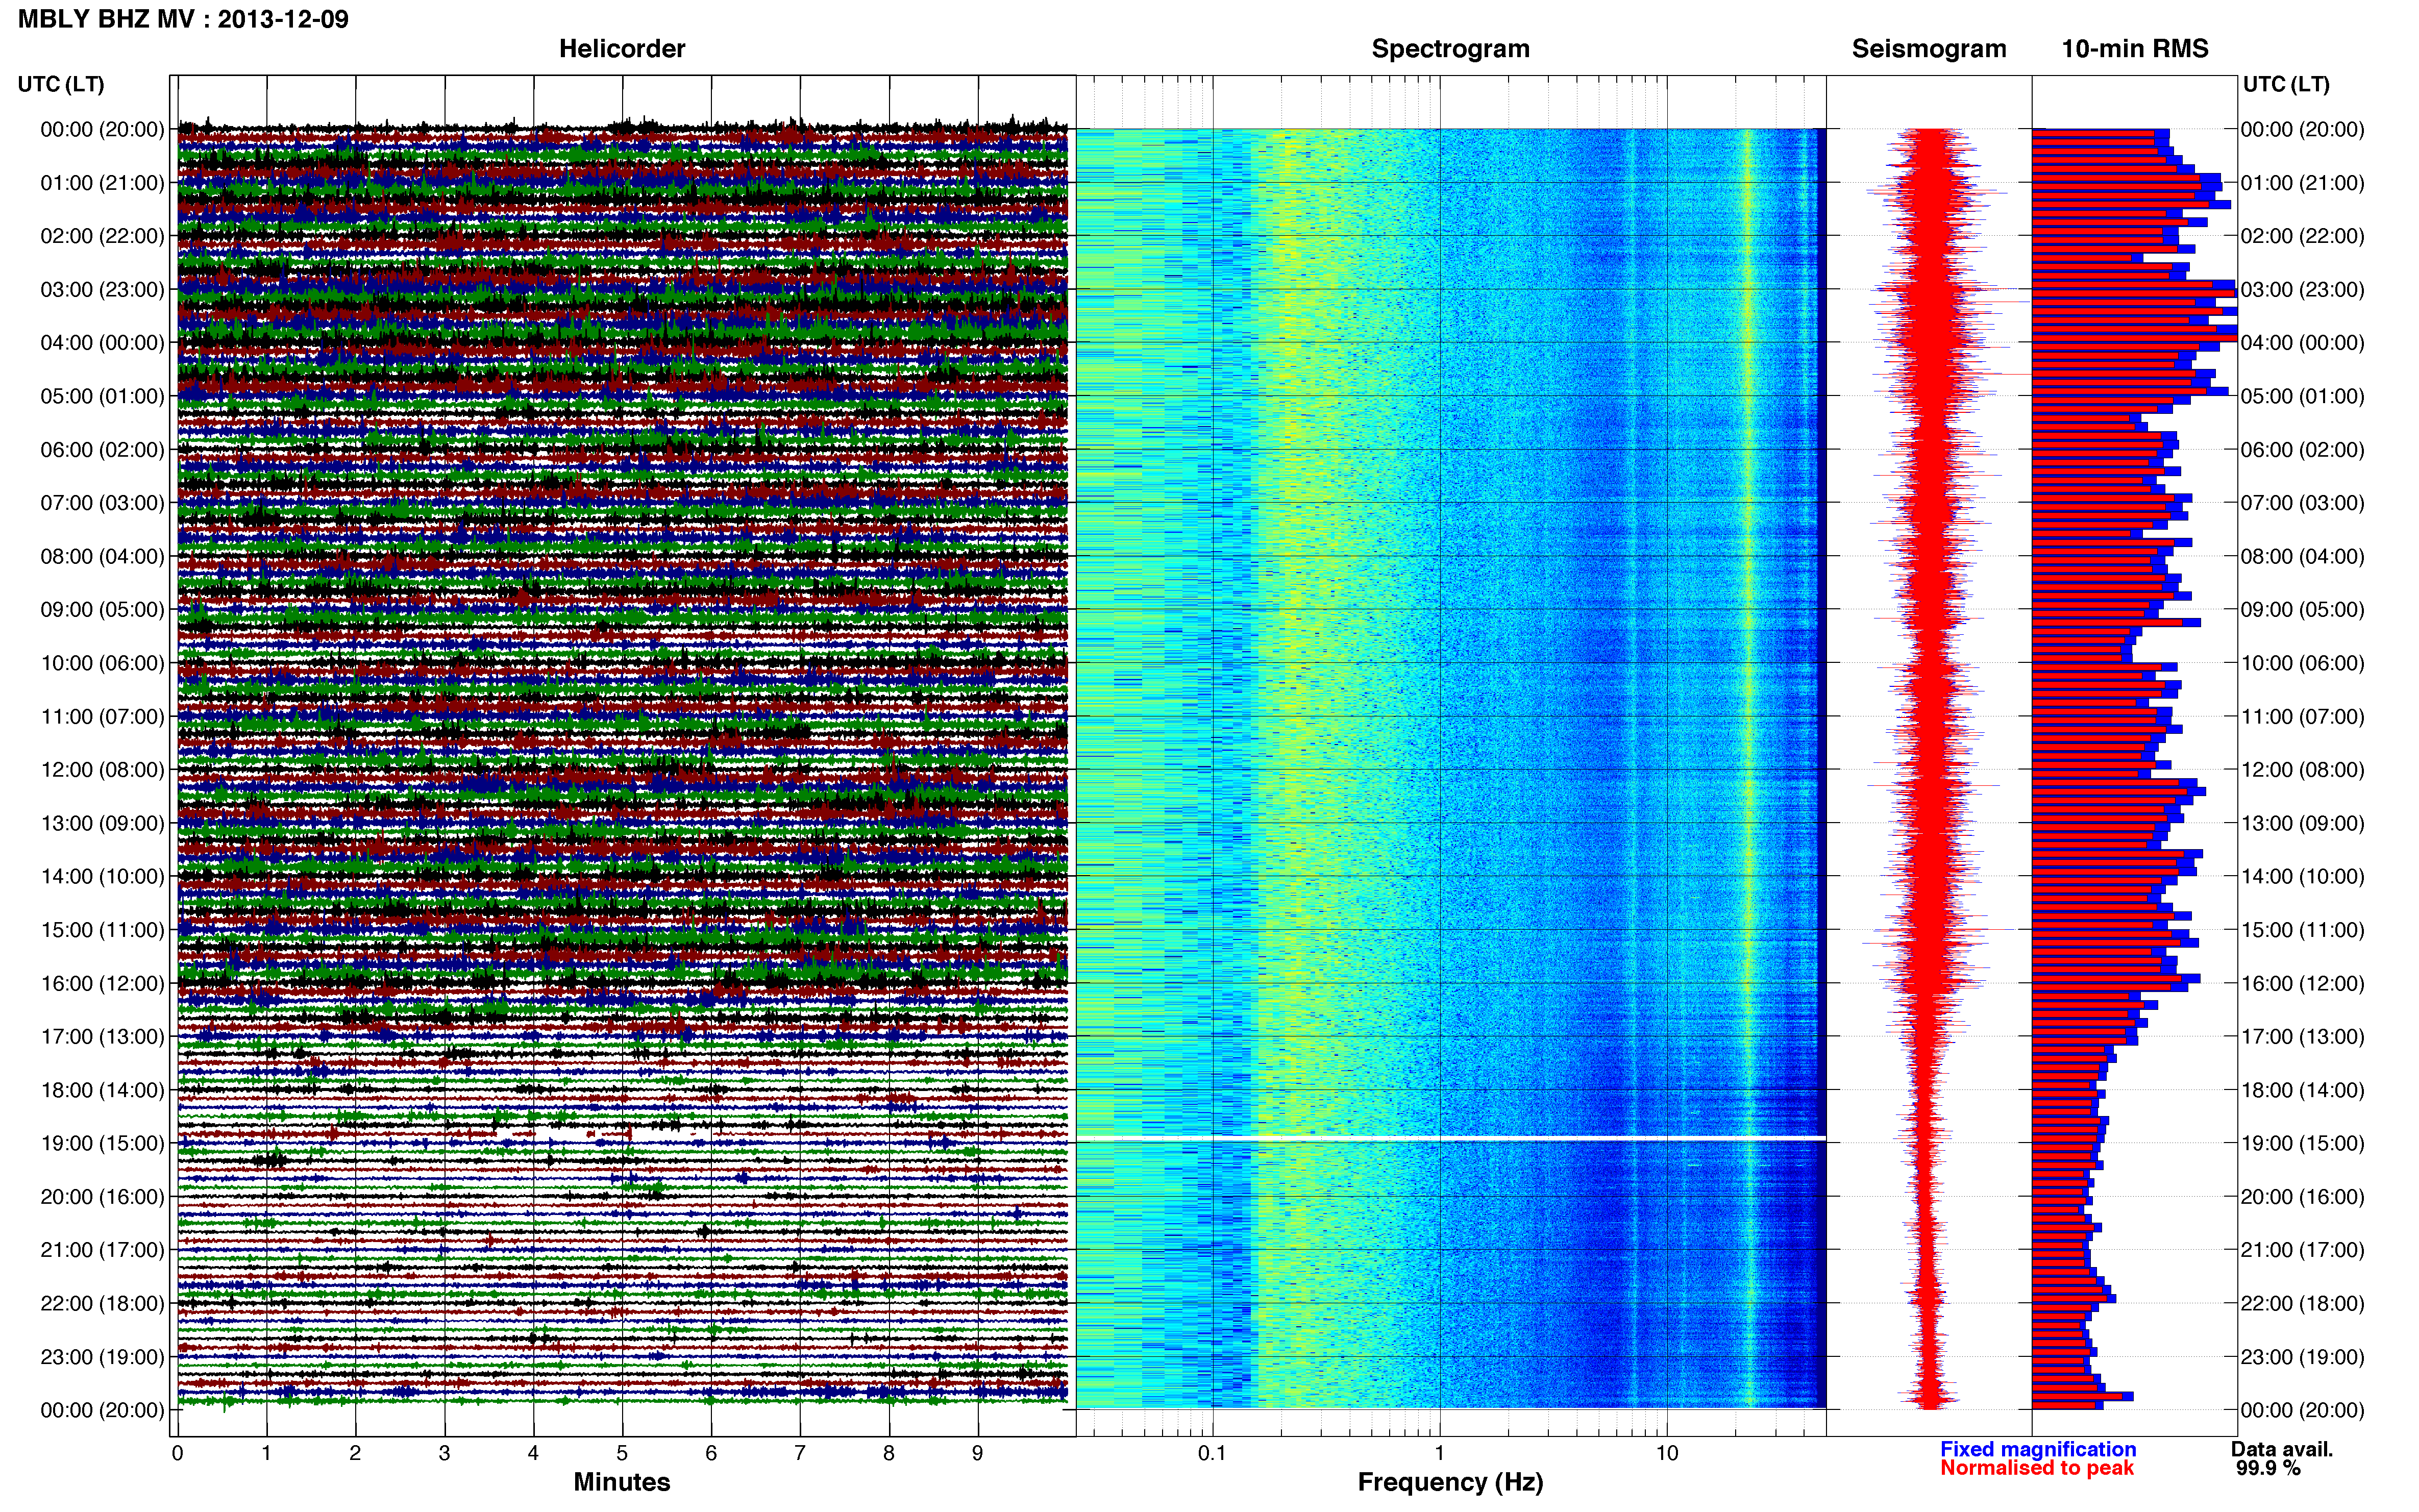
Task: Click the 'Data avail.' label
Action: (x=2281, y=1449)
